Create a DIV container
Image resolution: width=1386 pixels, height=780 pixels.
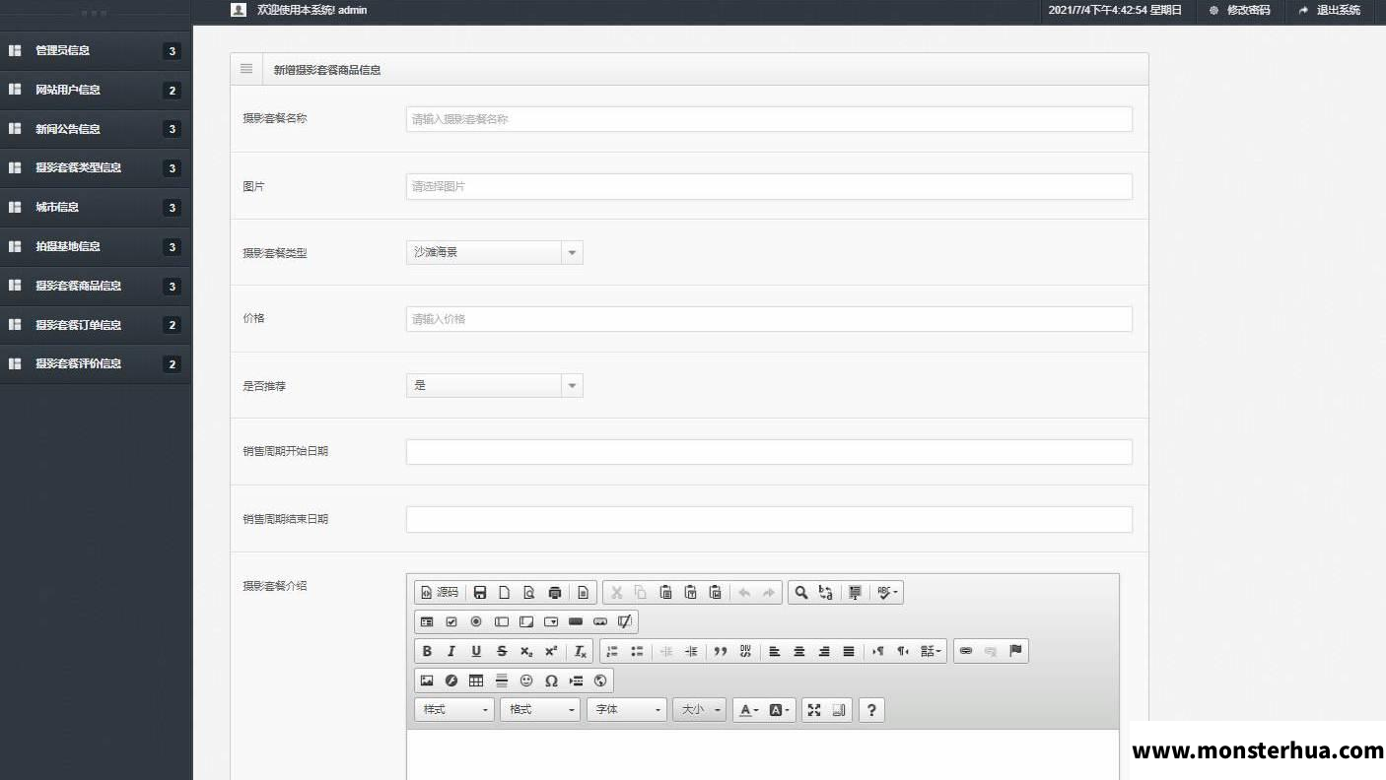(745, 651)
